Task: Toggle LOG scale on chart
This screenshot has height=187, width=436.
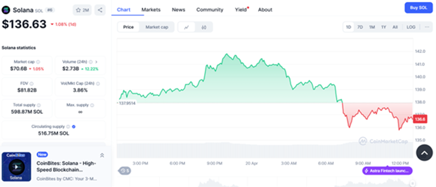Action: click(411, 27)
